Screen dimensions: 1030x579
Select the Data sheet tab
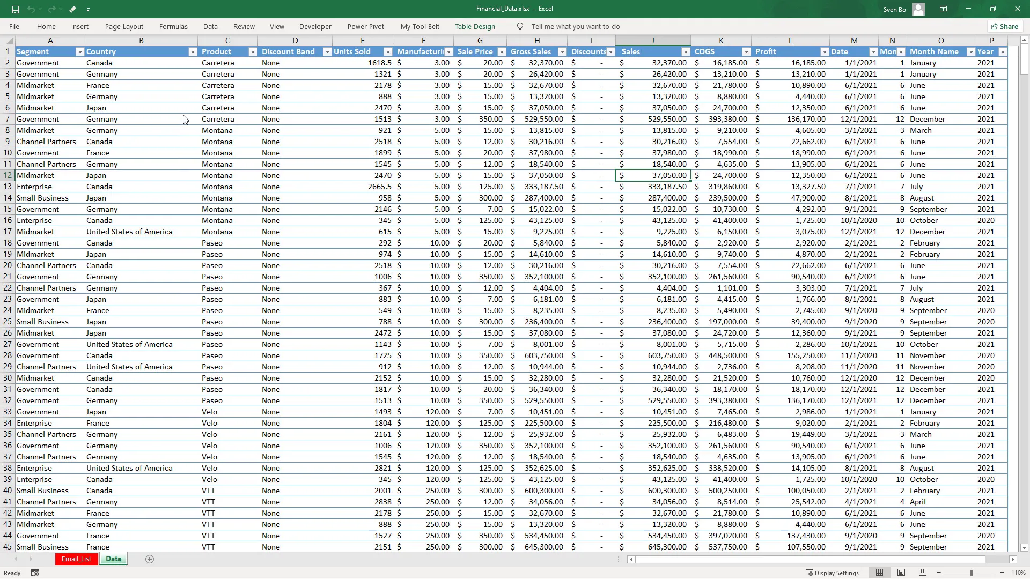[x=113, y=559]
